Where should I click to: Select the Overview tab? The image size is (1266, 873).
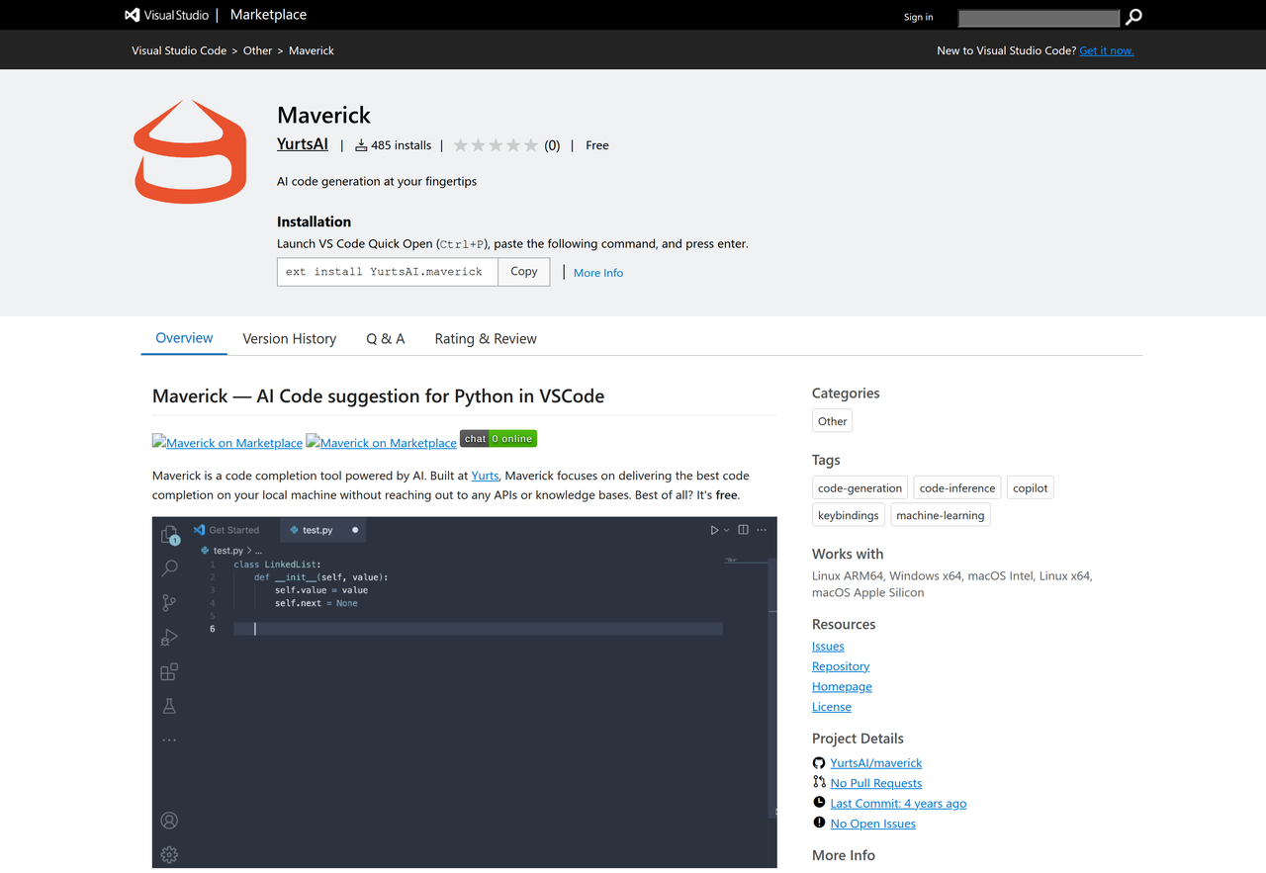point(184,338)
